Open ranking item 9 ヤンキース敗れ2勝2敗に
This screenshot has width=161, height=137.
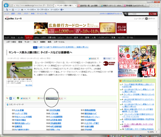pyautogui.click(x=138, y=125)
